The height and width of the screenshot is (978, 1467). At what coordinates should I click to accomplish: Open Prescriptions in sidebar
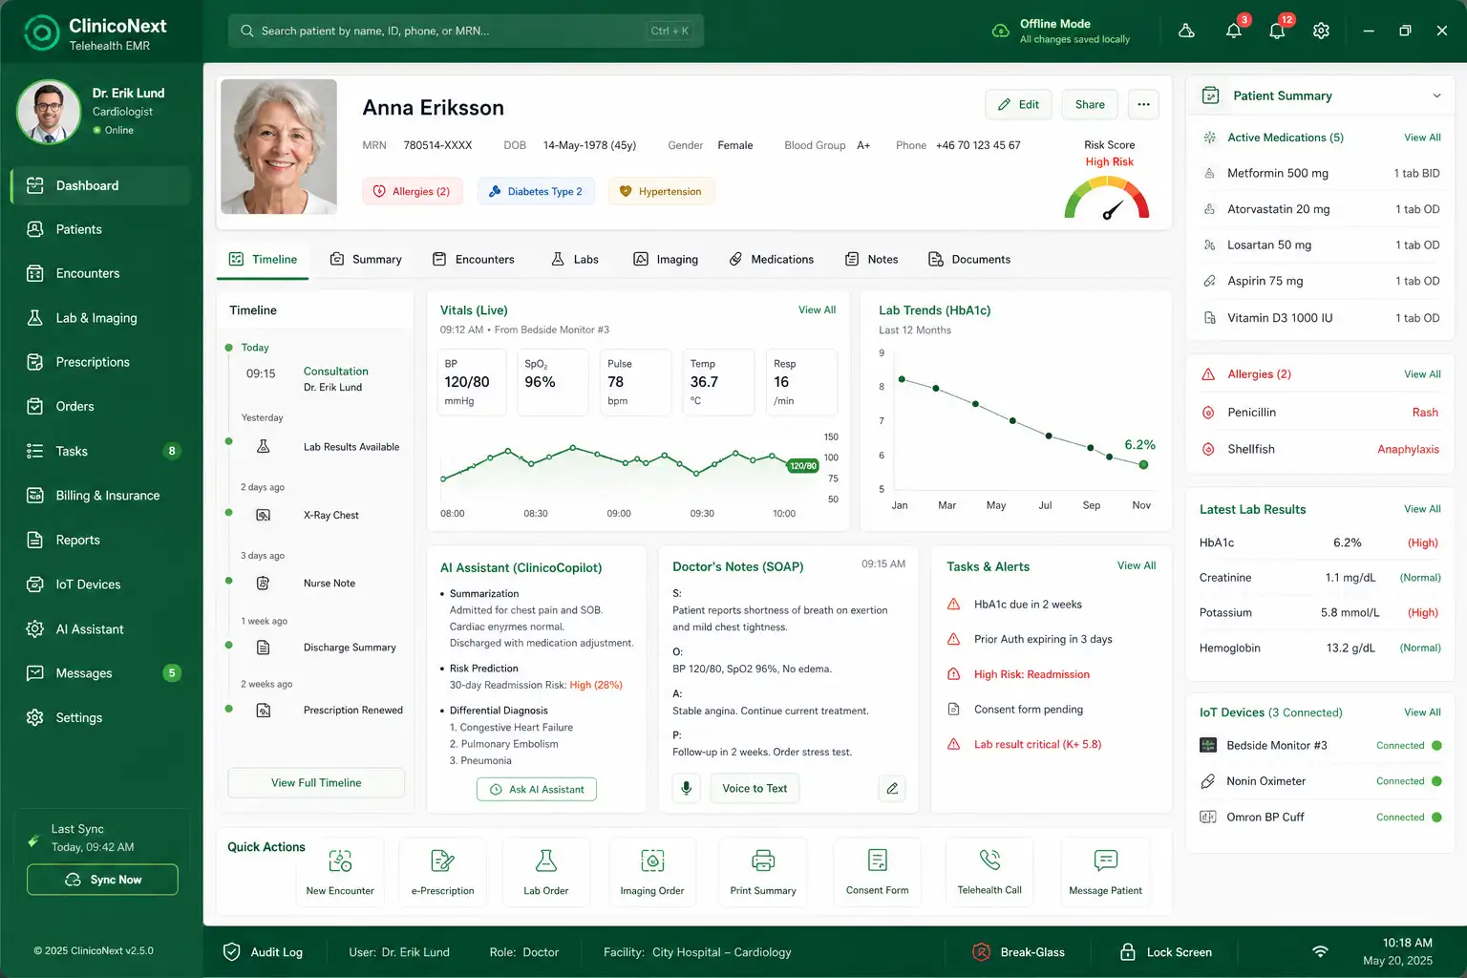pos(100,362)
